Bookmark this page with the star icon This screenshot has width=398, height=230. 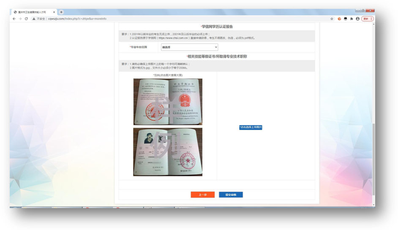coord(332,19)
